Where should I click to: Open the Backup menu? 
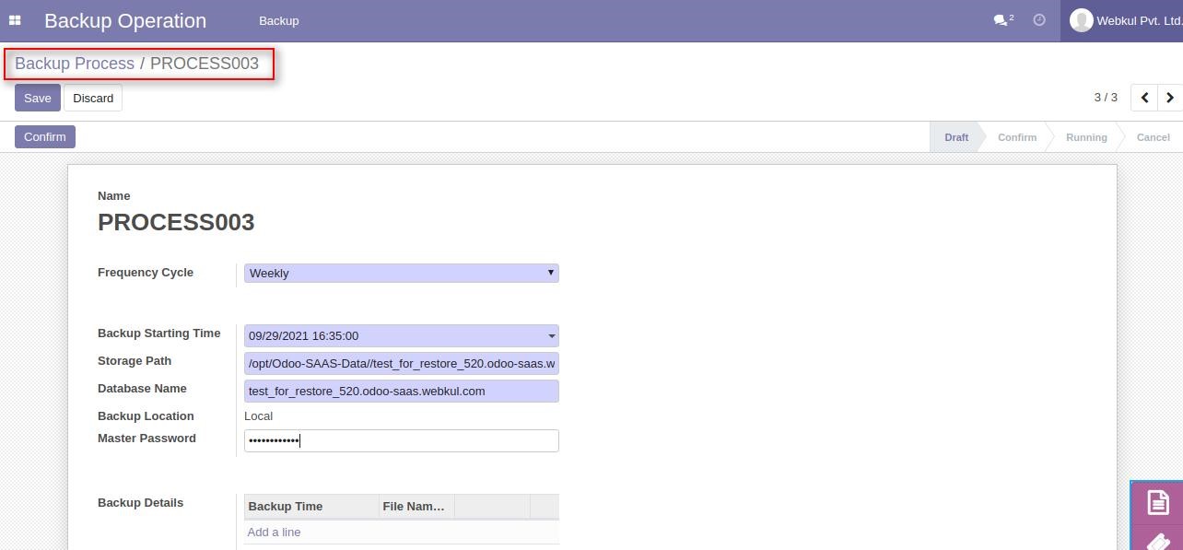[279, 20]
